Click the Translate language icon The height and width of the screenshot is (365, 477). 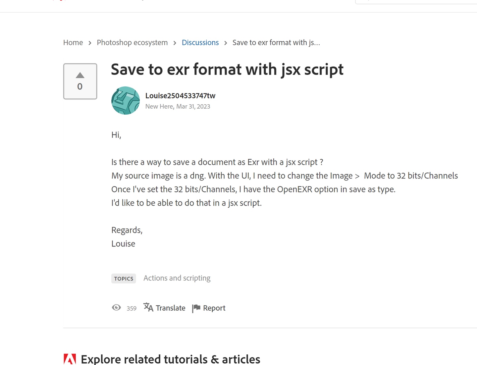tap(148, 307)
